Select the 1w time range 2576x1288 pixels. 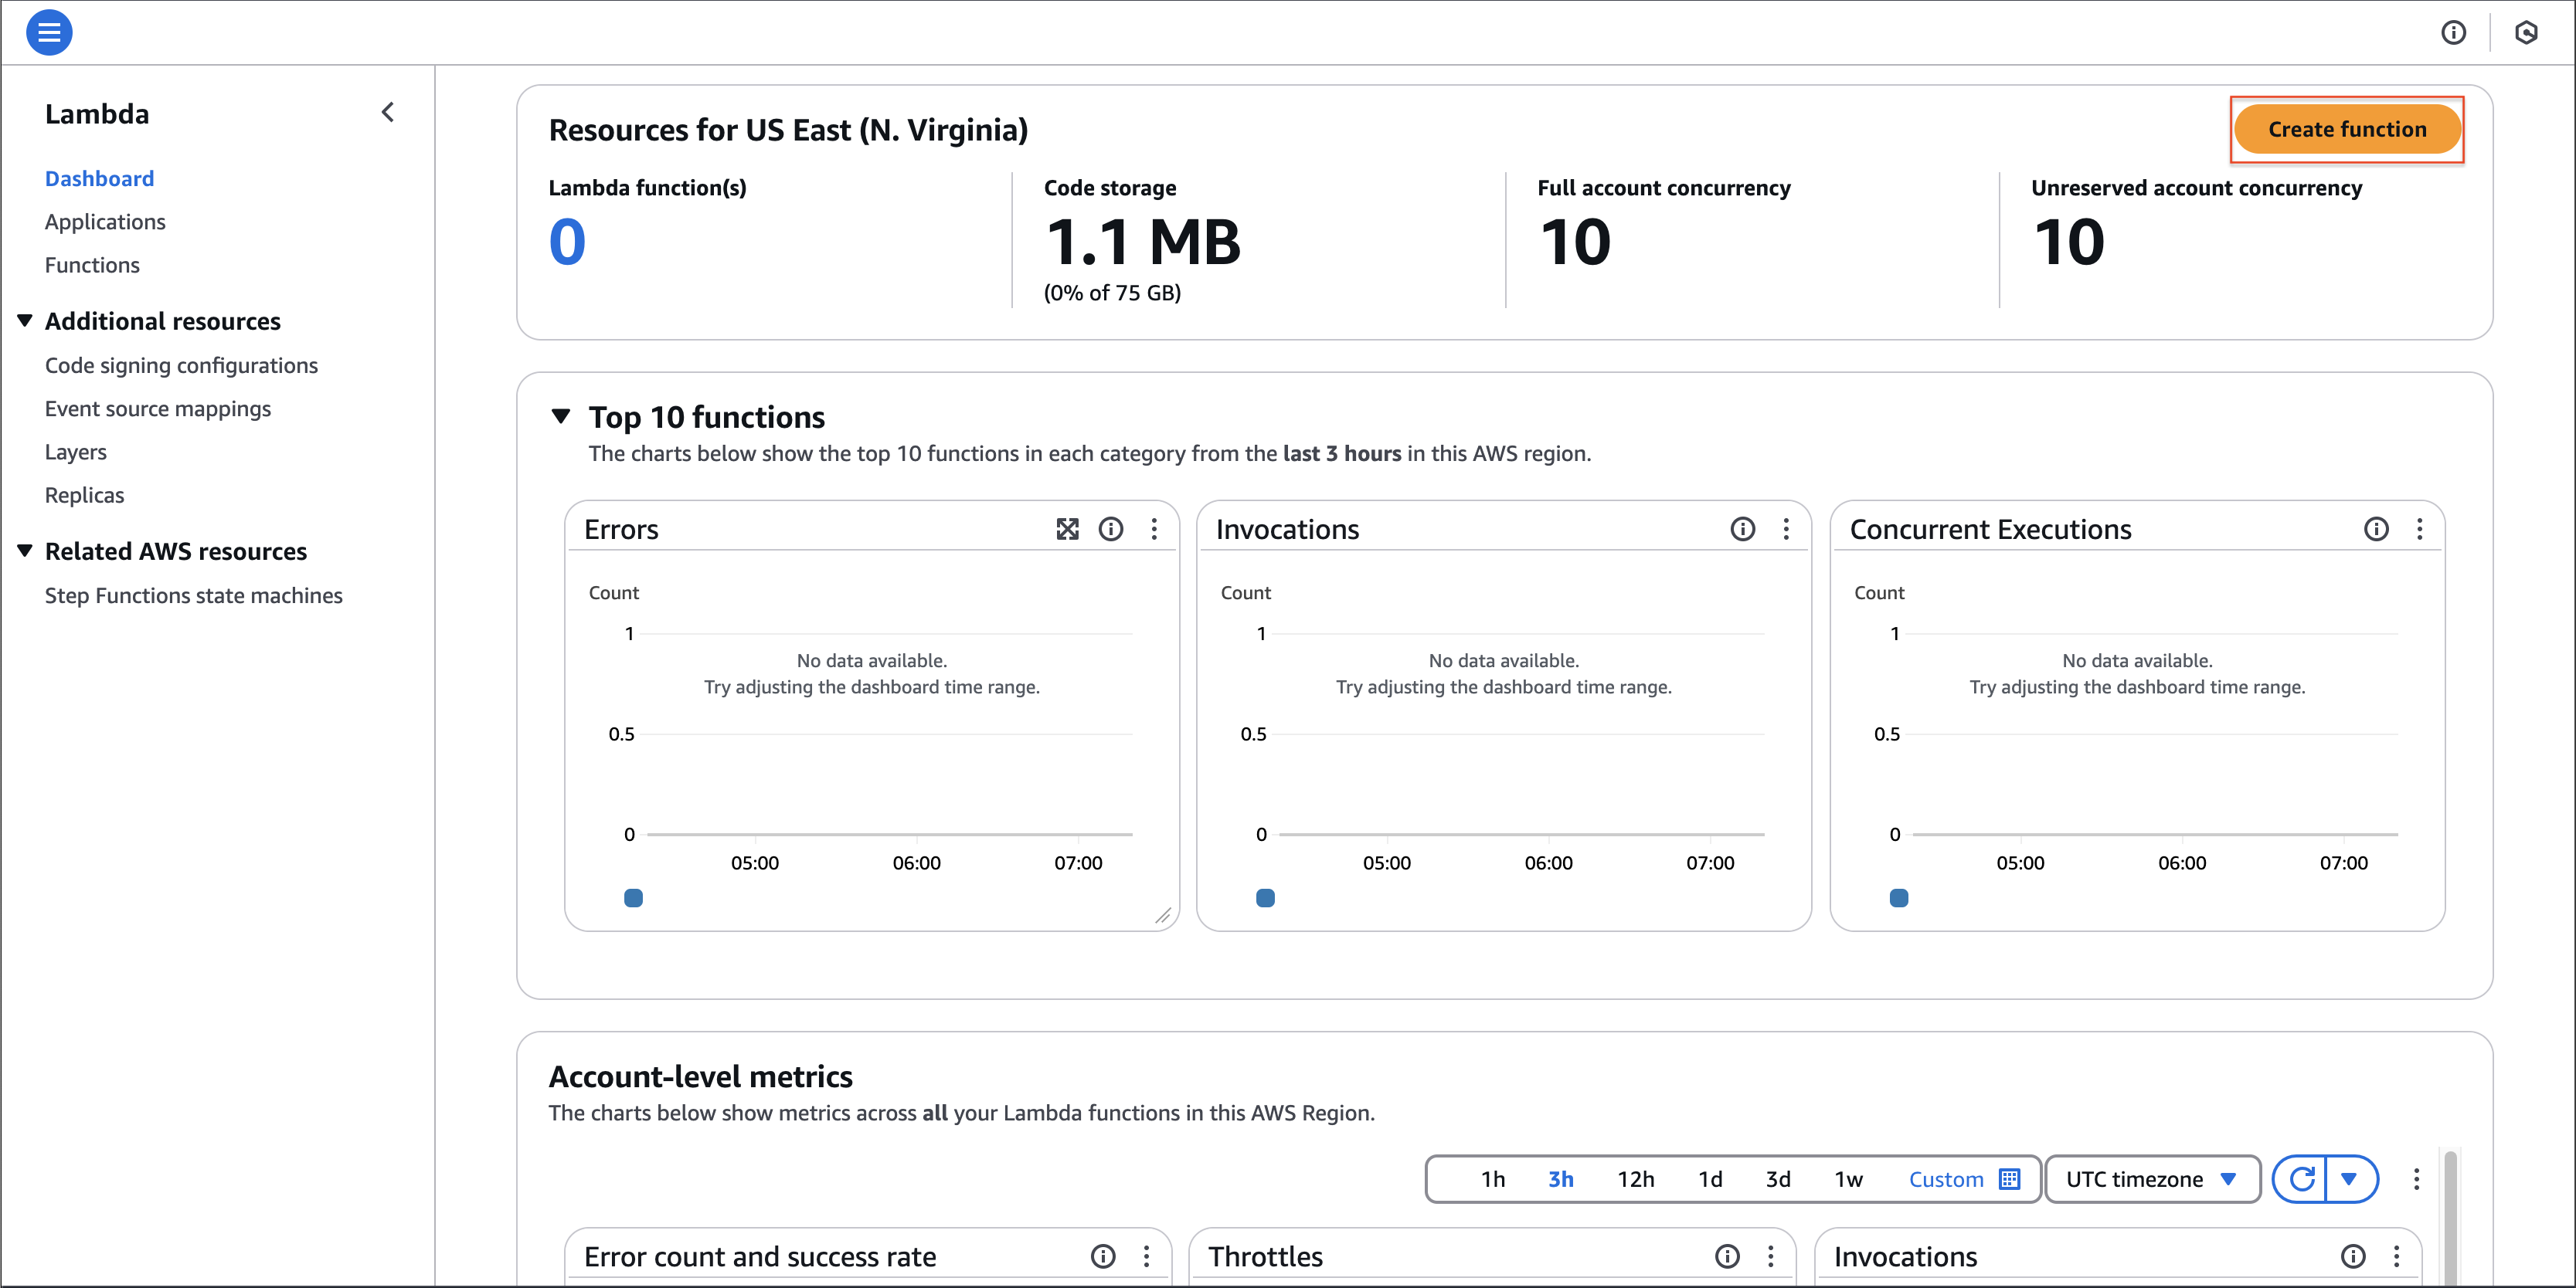(1848, 1179)
